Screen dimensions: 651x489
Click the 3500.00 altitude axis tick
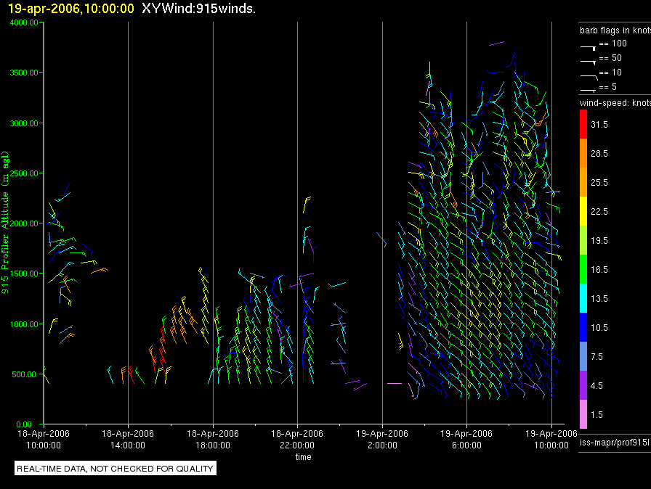[x=24, y=73]
